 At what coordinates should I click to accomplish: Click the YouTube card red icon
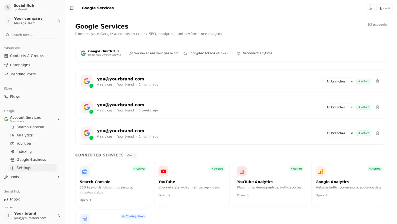[163, 172]
